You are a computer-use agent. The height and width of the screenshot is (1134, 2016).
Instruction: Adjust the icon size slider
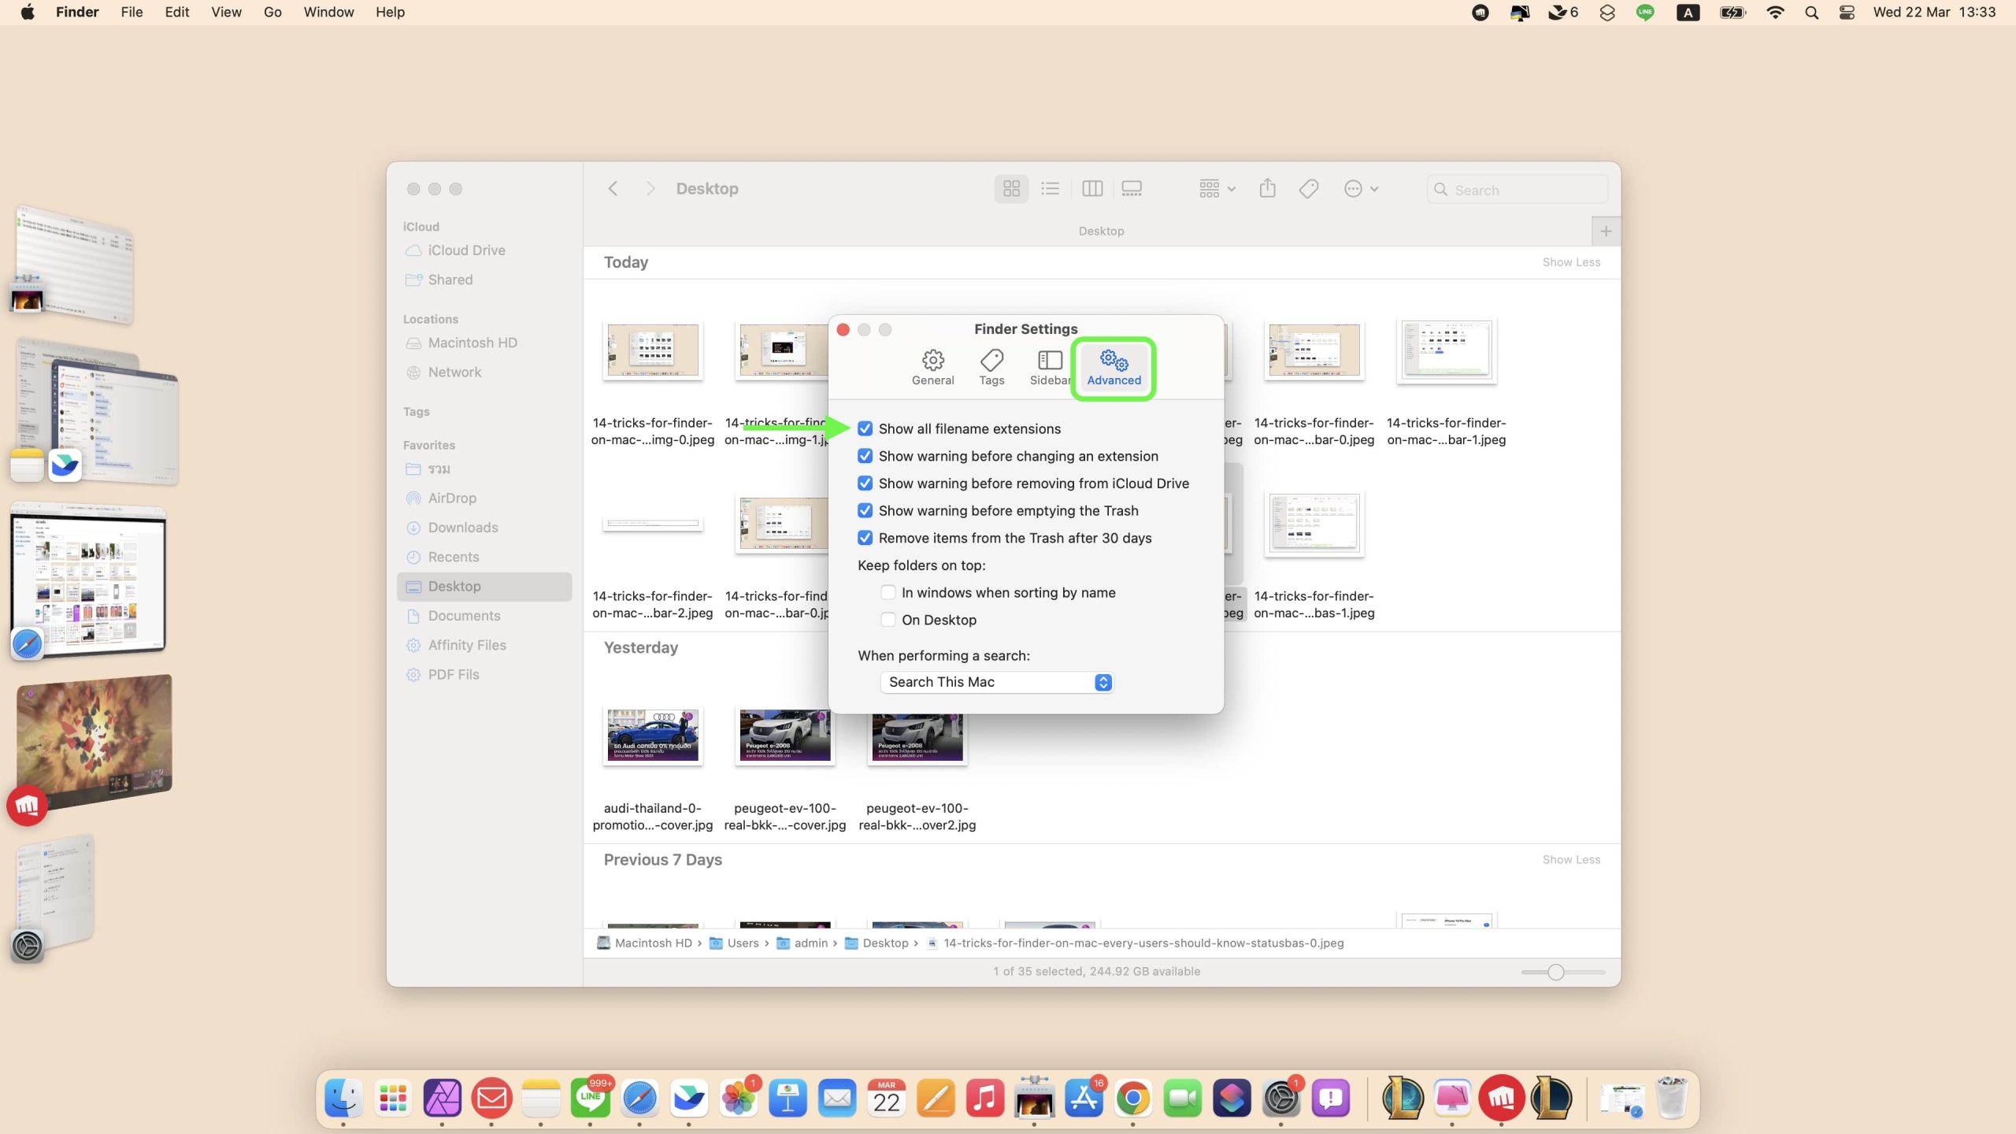(x=1555, y=972)
